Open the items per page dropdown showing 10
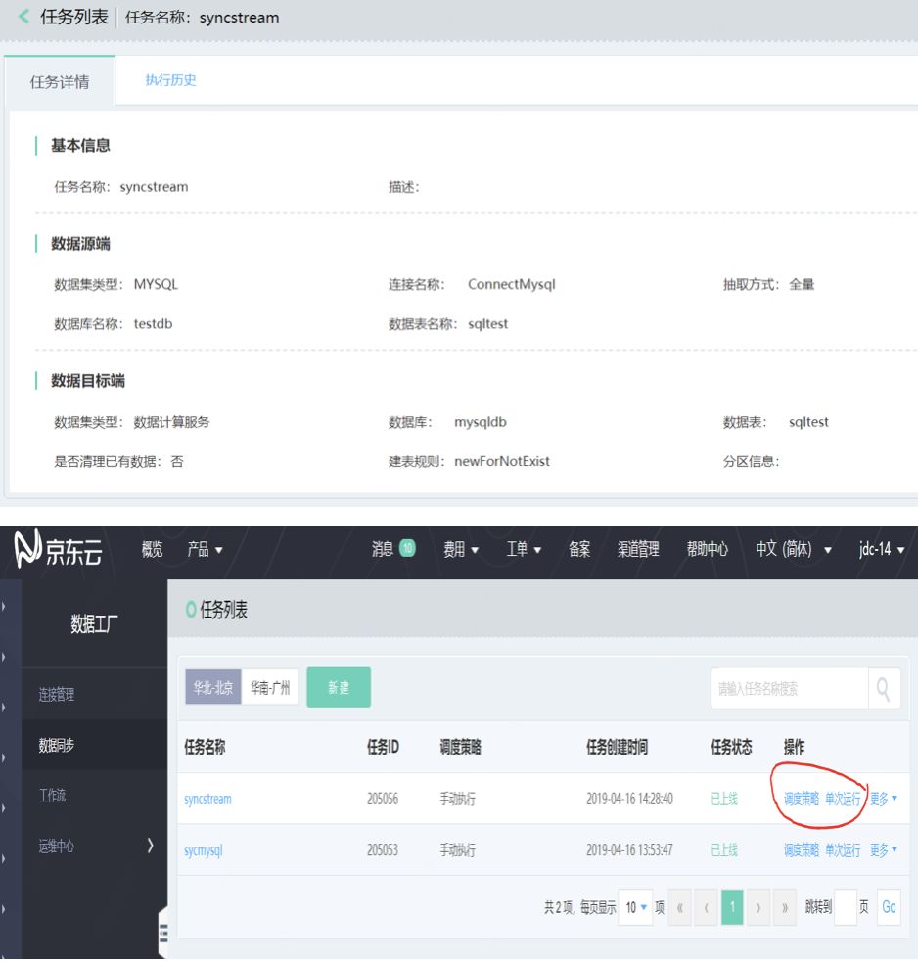 pos(635,907)
